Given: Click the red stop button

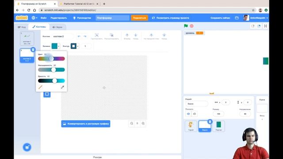Looking at the screenshot, I should coord(191,26).
